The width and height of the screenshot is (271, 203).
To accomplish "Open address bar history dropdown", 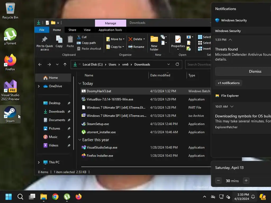I will coord(169,64).
